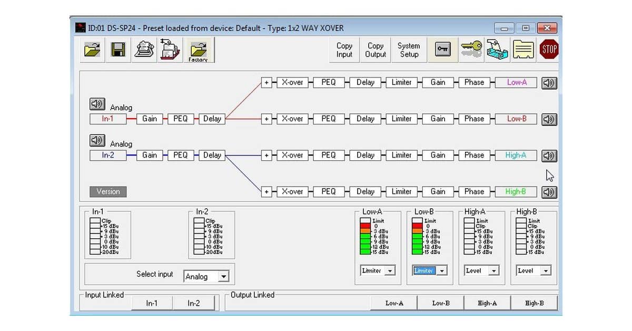Click the Low-B output level meter
The height and width of the screenshot is (331, 632).
[x=417, y=237]
